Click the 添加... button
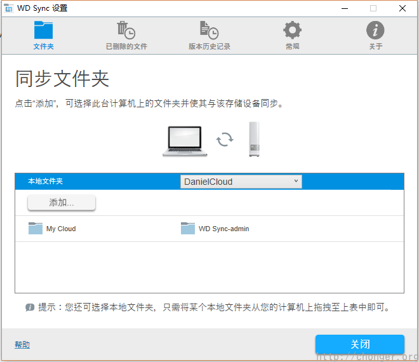This screenshot has height=362, width=419. coord(62,203)
